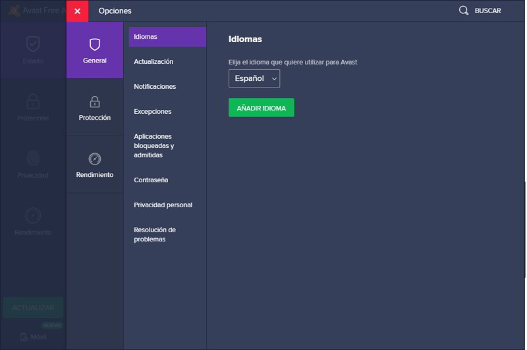Click the dimmed Estado shield icon

[x=33, y=44]
